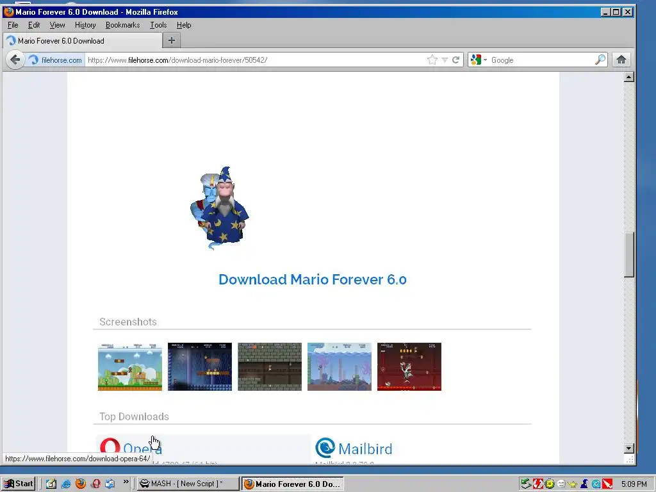656x492 pixels.
Task: Click the Safely Remove Hardware tray icon
Action: (526, 484)
